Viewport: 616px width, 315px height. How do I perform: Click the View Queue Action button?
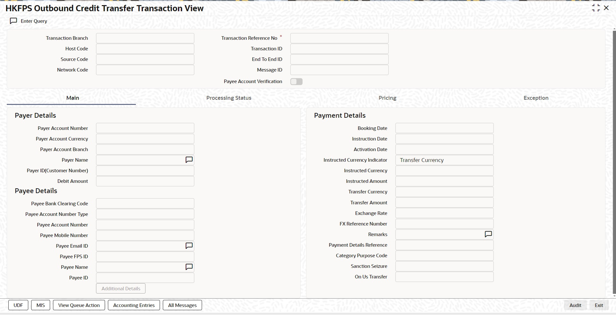(x=79, y=305)
